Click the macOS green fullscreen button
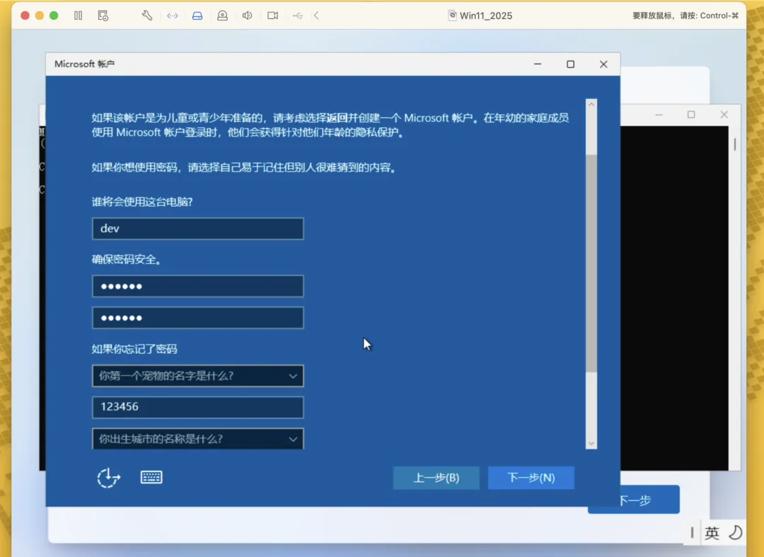 tap(54, 16)
